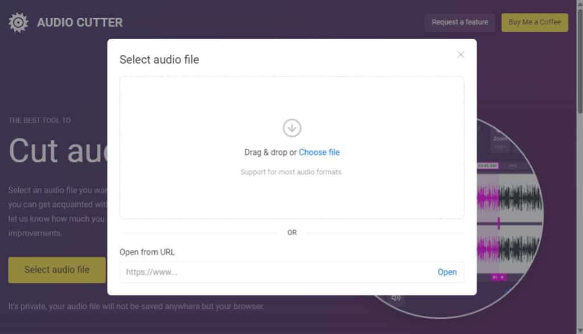This screenshot has width=583, height=334.
Task: Click the scrollbar up arrow
Action: point(580,4)
